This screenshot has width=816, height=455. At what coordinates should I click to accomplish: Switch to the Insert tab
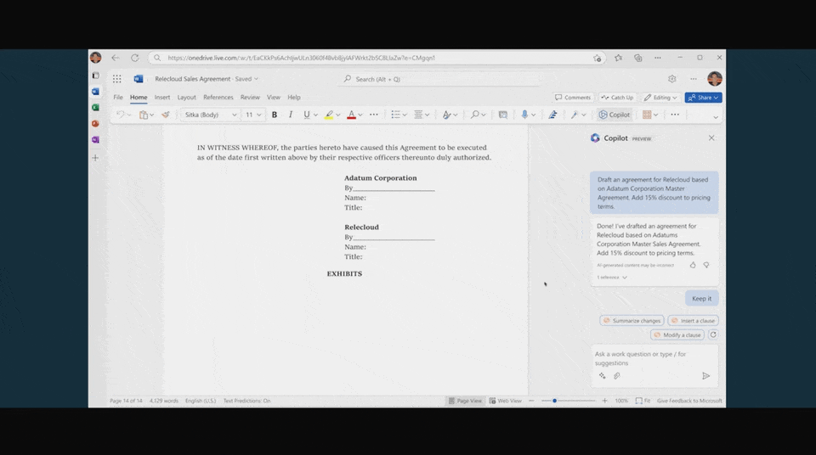161,98
